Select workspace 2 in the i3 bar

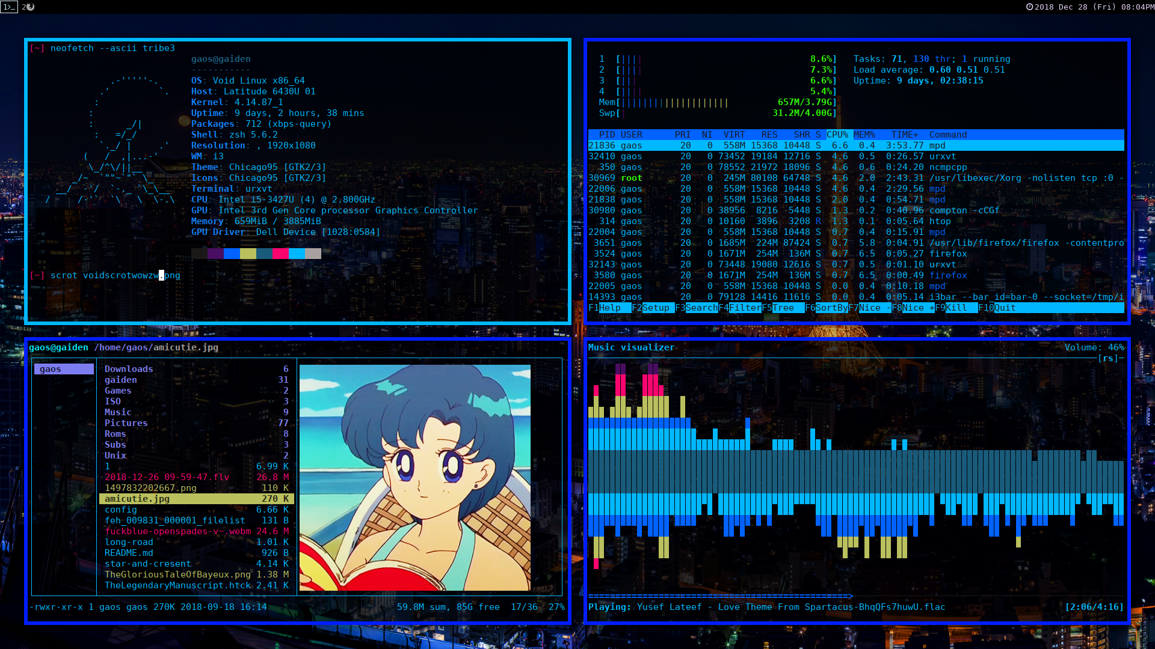(x=28, y=7)
